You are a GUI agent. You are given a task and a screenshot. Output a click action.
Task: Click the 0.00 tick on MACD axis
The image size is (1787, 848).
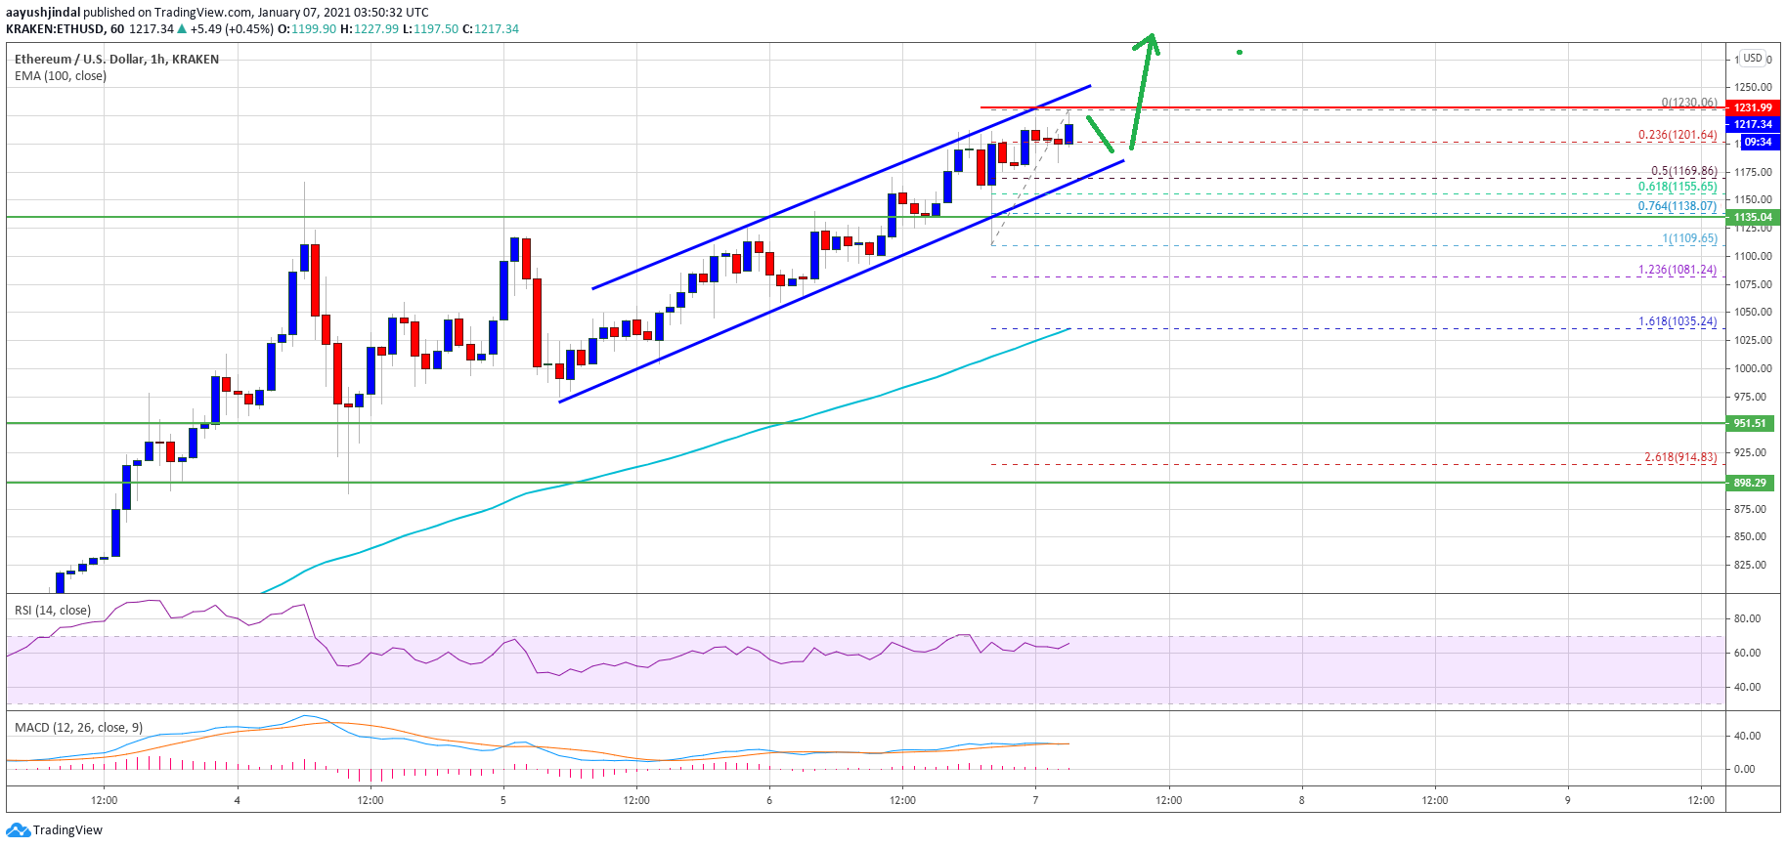[x=1744, y=769]
